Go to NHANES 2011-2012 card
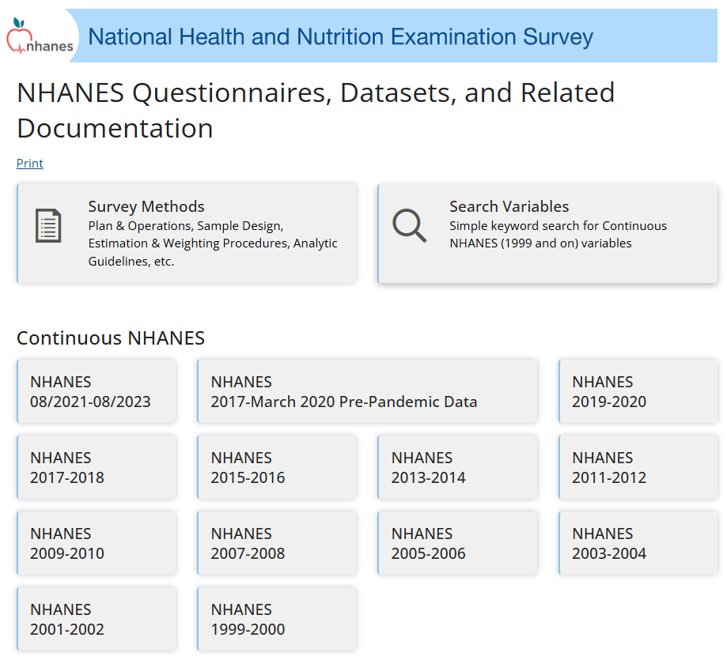This screenshot has height=660, width=727. 638,467
